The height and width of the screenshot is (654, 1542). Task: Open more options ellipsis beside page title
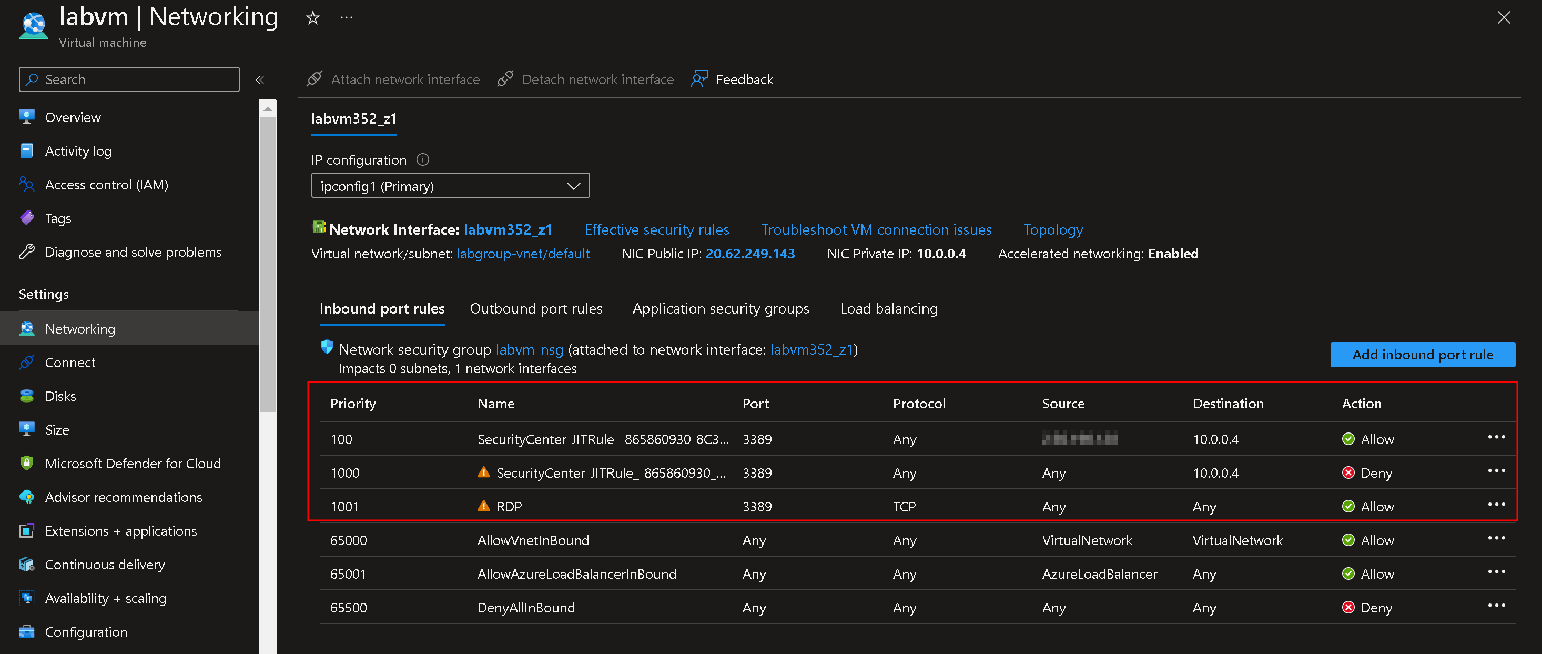click(346, 18)
